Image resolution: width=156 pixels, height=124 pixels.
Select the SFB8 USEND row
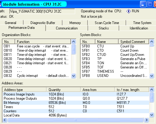point(115,76)
